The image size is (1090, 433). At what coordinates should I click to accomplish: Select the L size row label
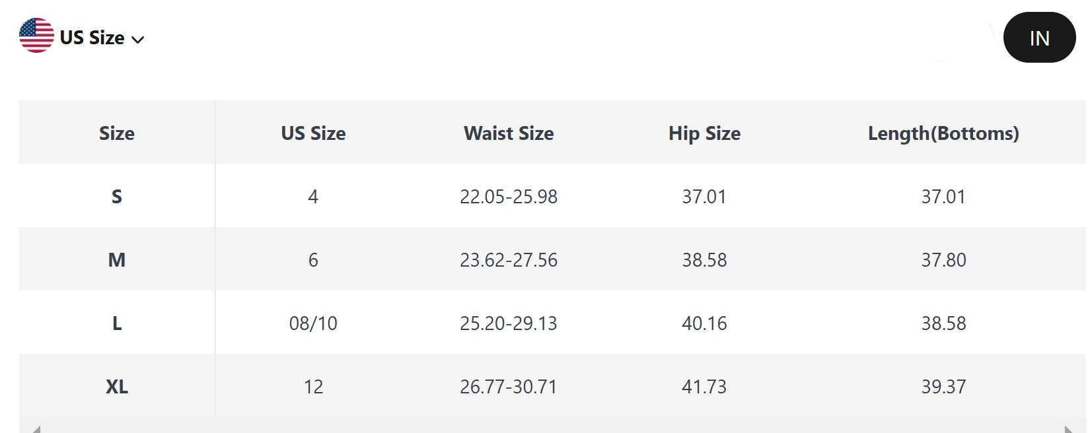tap(117, 323)
